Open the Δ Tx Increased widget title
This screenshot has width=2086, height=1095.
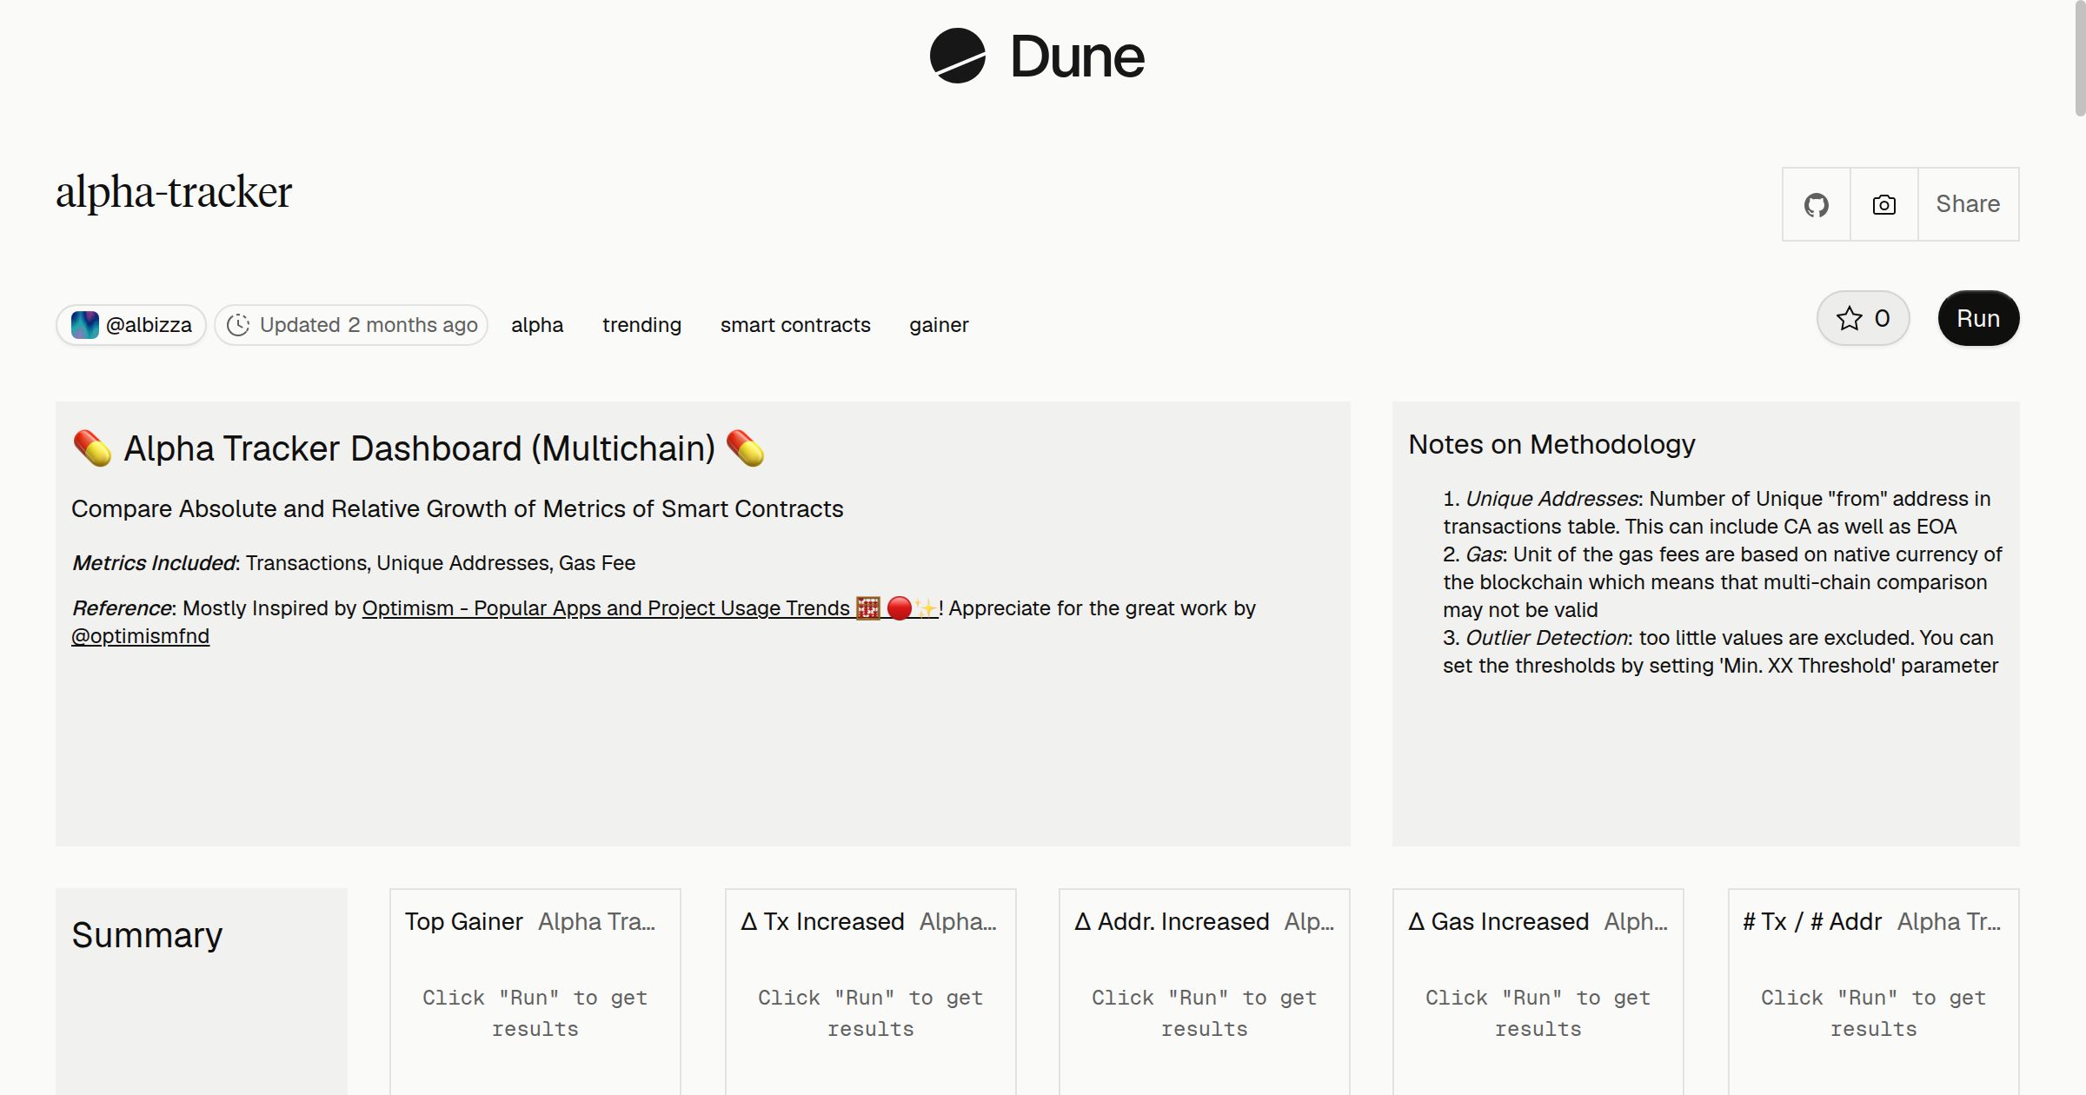coord(822,921)
